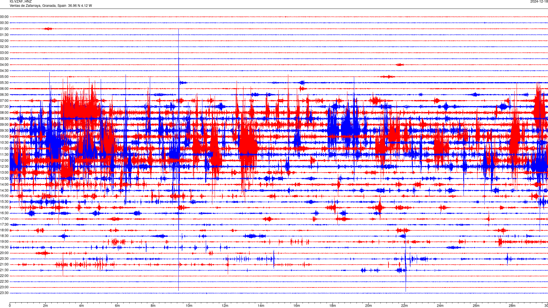Select the 17:00 time row label

pyautogui.click(x=4, y=219)
